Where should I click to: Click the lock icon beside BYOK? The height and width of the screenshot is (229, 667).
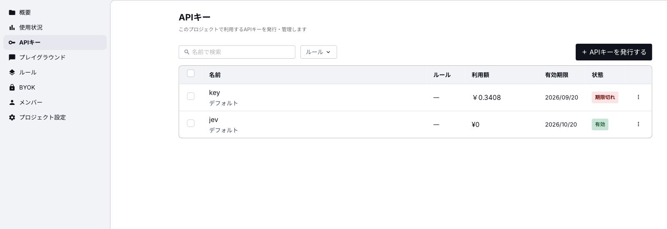[x=12, y=87]
